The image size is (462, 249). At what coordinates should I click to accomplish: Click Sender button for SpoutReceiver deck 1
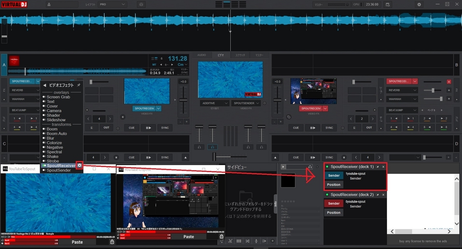coord(334,175)
